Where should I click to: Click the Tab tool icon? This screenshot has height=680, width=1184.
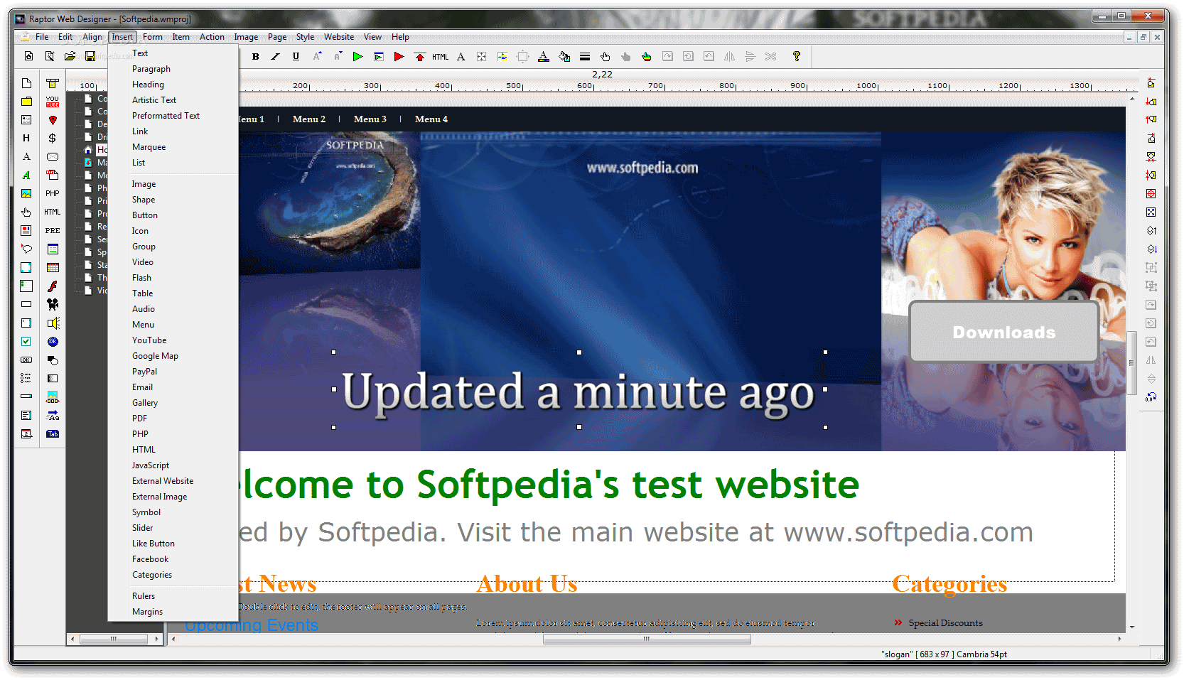[53, 433]
